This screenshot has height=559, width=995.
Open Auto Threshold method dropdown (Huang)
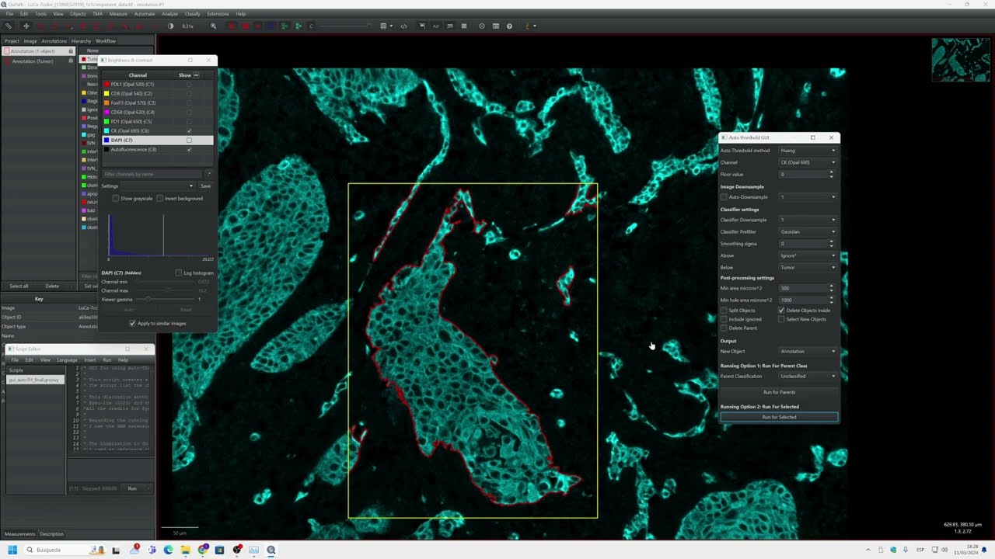coord(808,151)
